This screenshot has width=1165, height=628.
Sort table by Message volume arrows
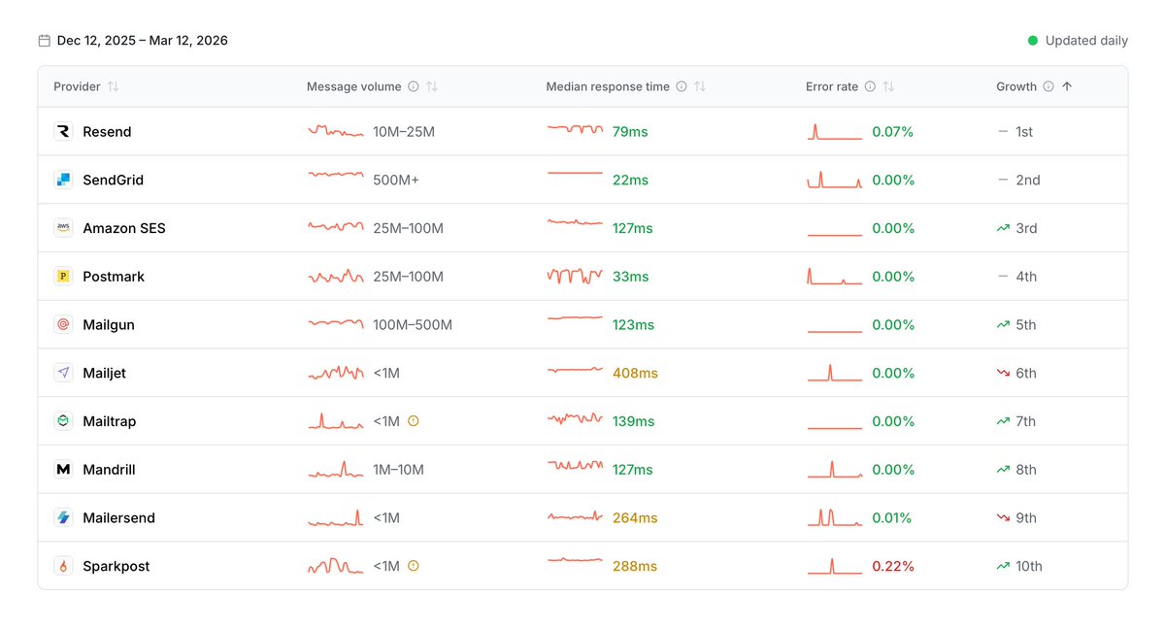coord(432,86)
